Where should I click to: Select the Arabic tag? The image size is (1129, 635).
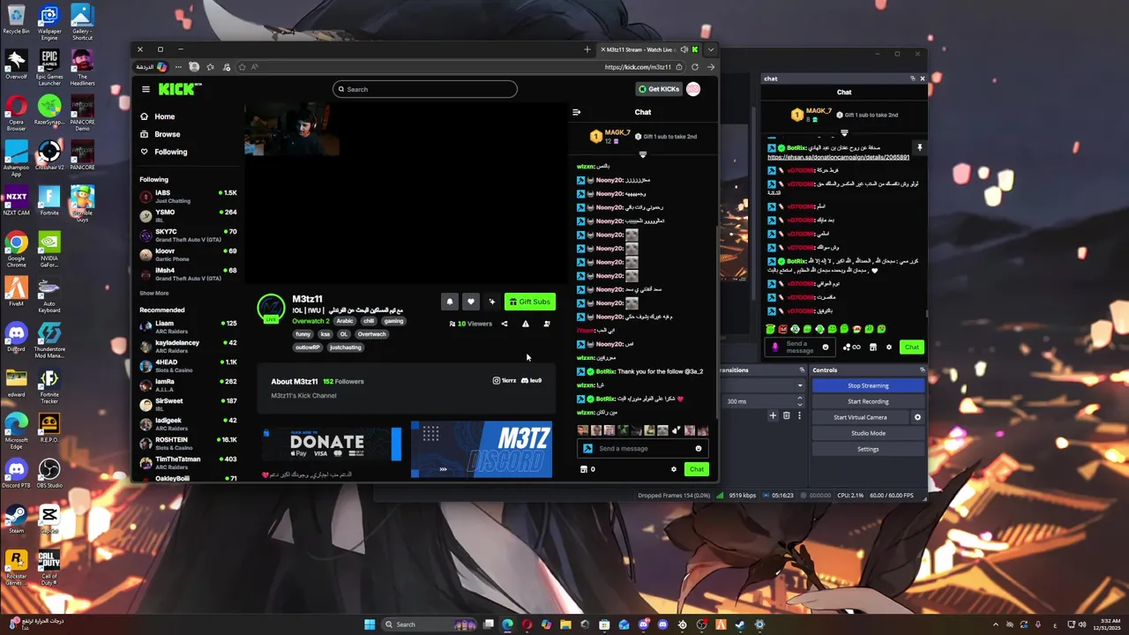point(344,321)
